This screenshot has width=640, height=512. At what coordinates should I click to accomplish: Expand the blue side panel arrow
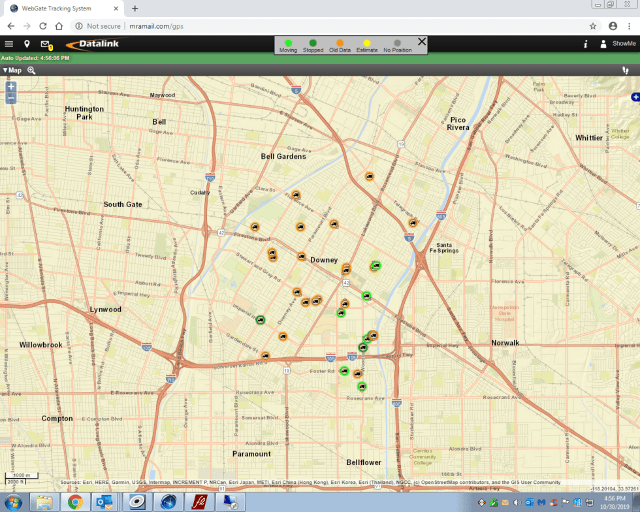click(635, 97)
